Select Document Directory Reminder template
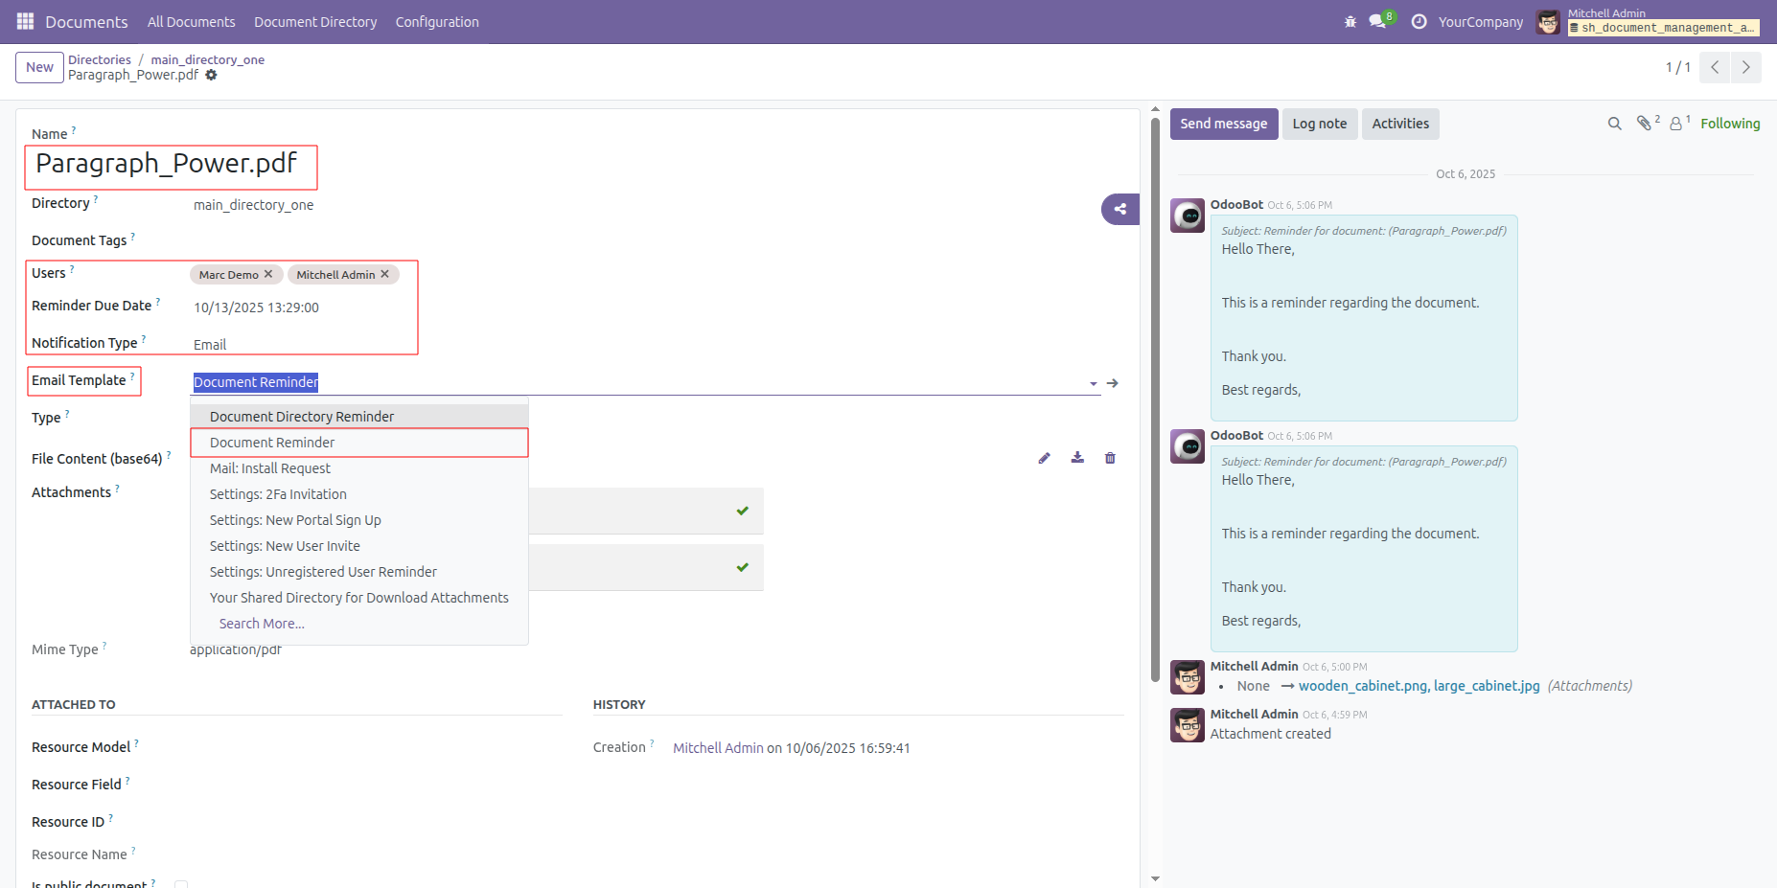 359,417
